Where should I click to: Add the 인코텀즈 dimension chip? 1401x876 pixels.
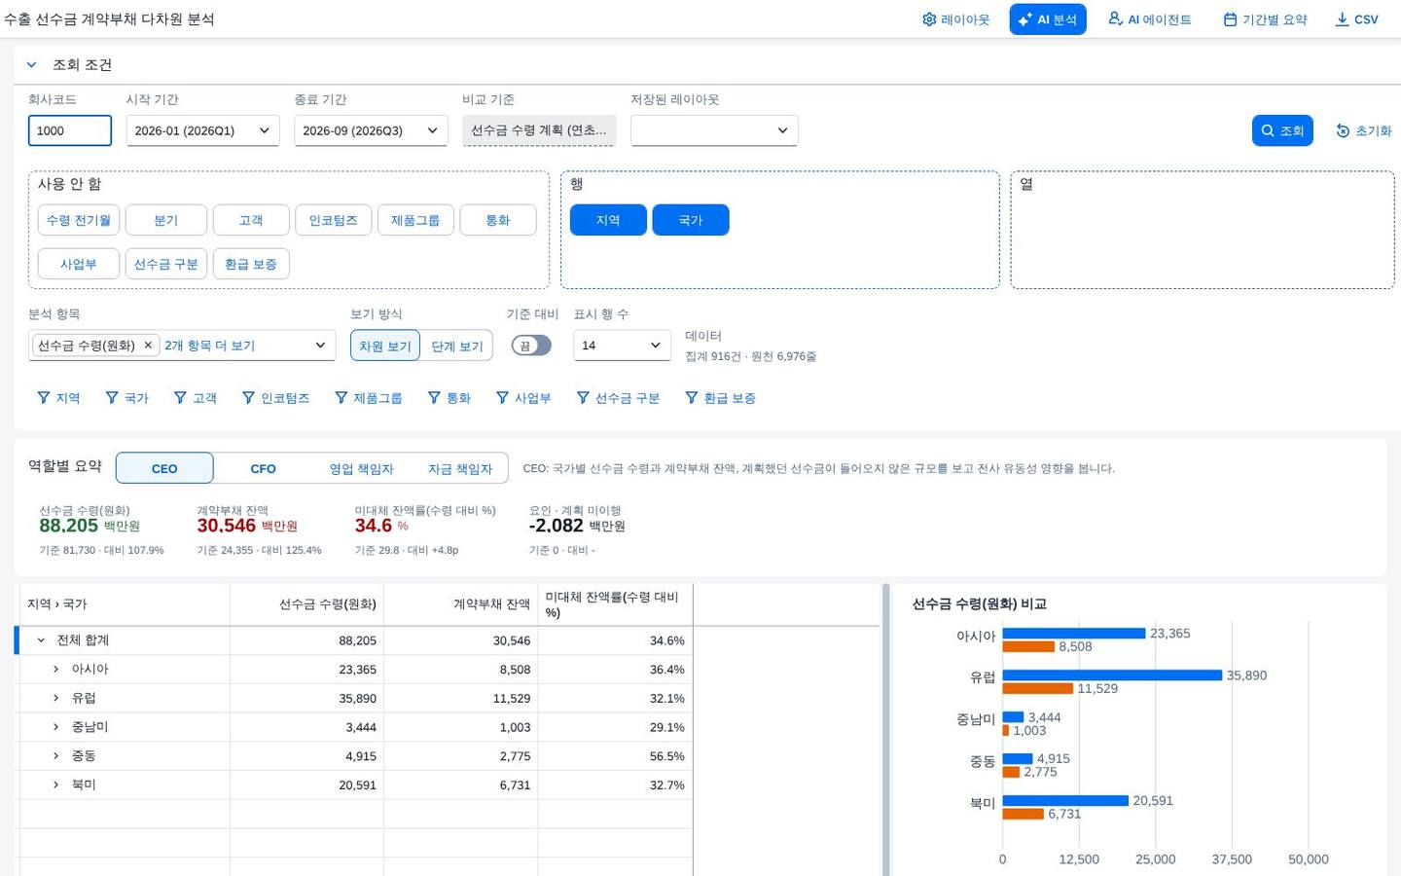333,220
